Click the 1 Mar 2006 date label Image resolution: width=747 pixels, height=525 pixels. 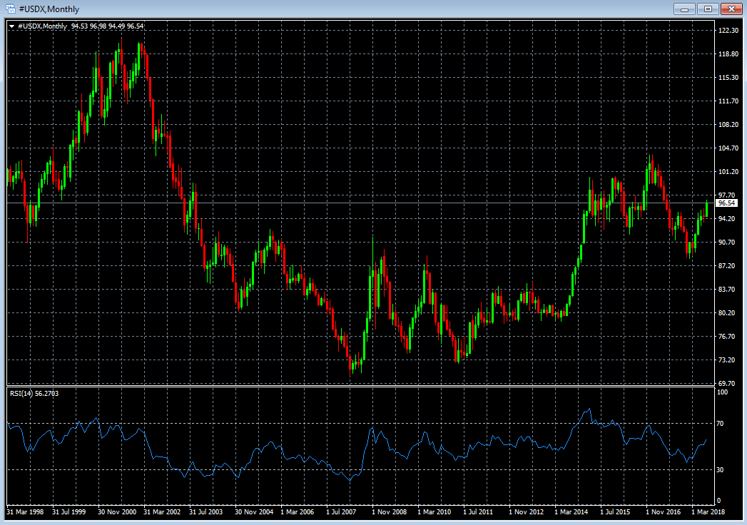point(298,512)
